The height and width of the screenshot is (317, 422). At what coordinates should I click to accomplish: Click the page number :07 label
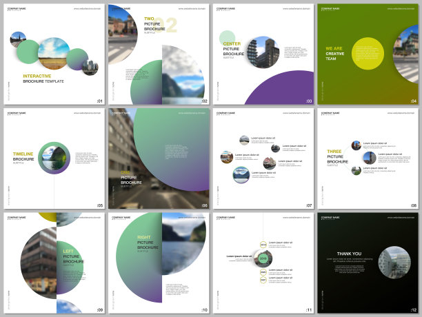308,205
